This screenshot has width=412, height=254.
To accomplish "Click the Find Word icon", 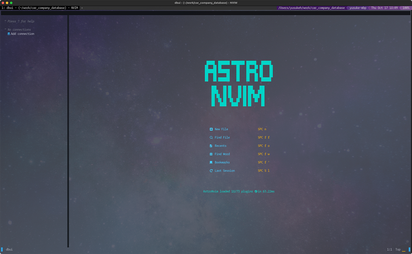I will click(x=211, y=154).
